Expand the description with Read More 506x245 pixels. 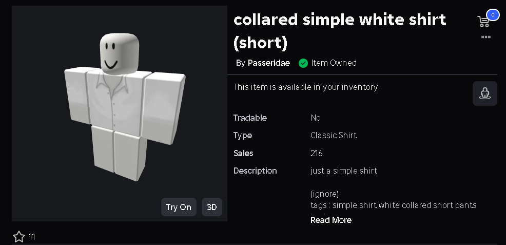click(x=331, y=220)
